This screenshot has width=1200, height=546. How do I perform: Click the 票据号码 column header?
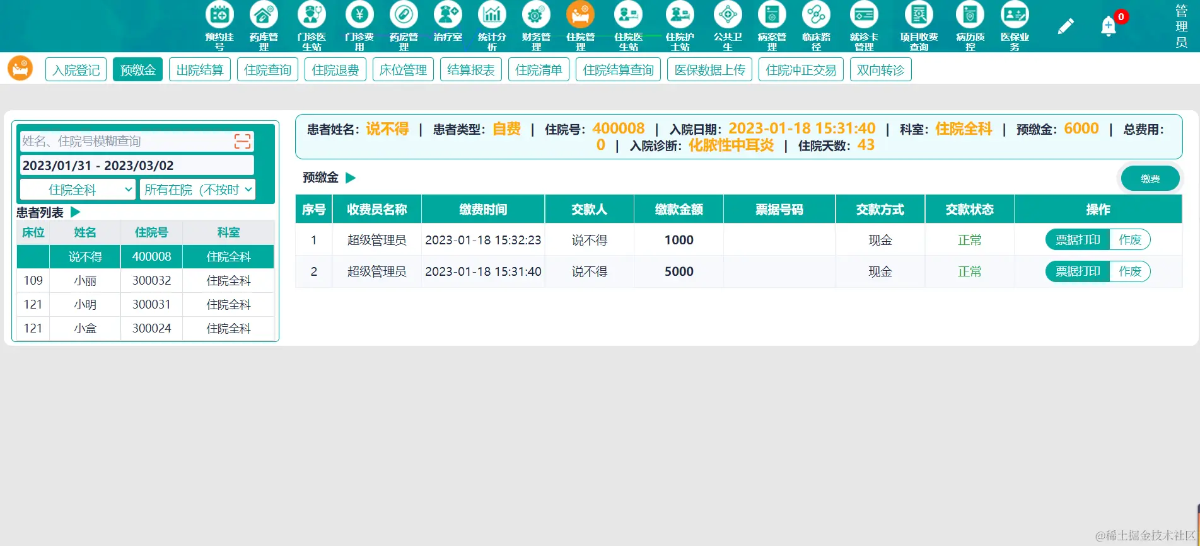779,209
